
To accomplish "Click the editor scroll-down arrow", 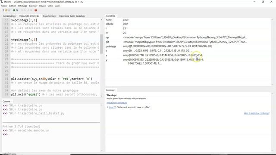I will pyautogui.click(x=102, y=96).
